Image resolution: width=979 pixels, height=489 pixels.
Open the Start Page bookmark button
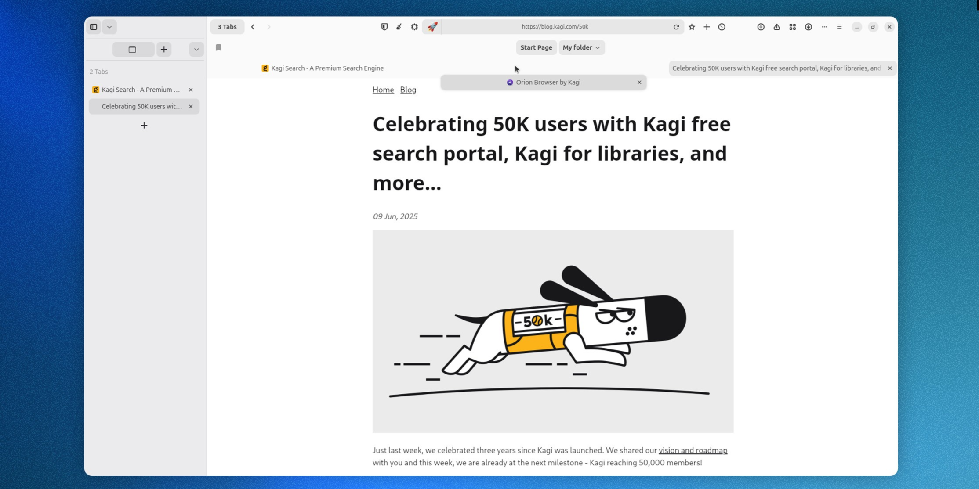point(536,47)
